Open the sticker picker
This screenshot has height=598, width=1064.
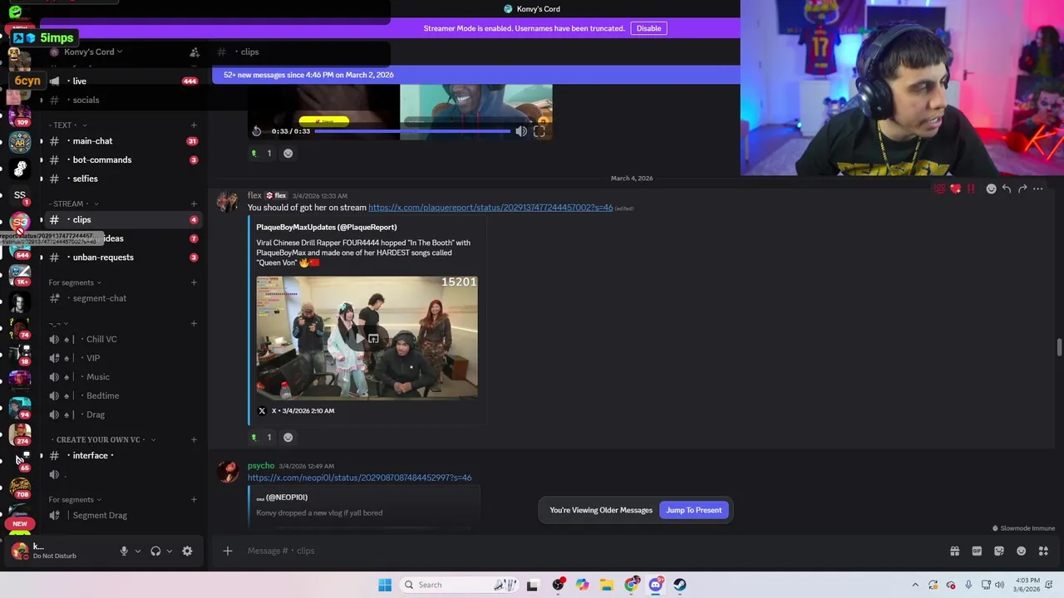tap(999, 551)
